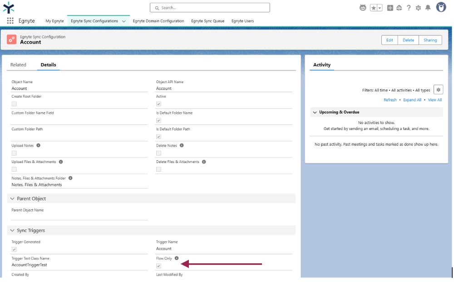The height and width of the screenshot is (282, 454).
Task: Open the Egnyte Domain Configuration tab
Action: point(158,21)
